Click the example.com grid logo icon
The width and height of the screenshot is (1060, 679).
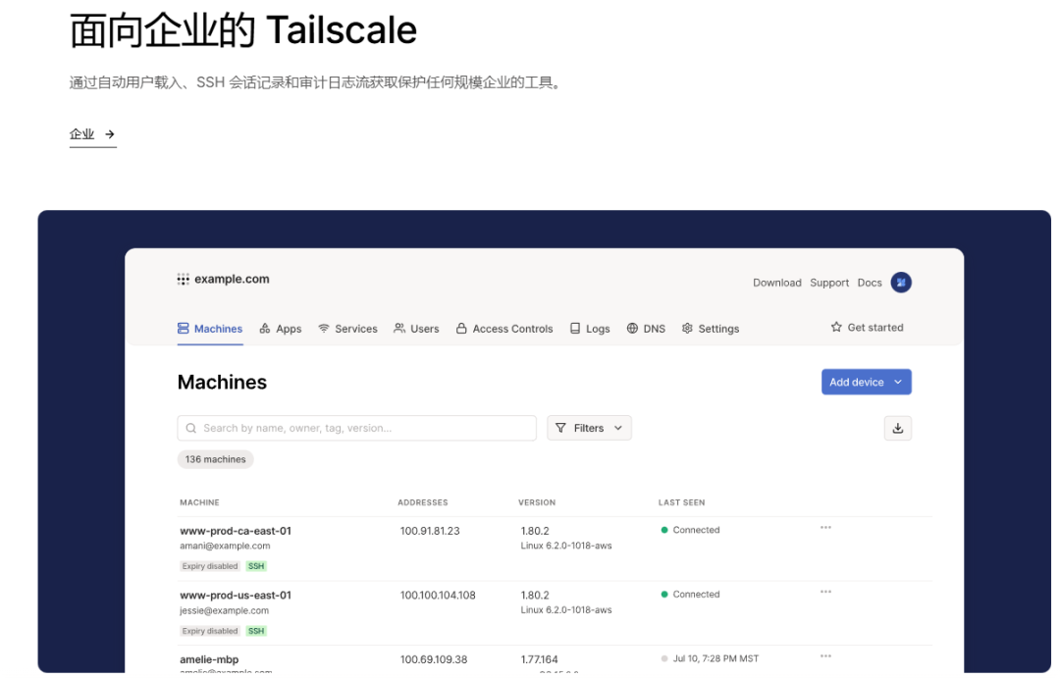tap(184, 280)
